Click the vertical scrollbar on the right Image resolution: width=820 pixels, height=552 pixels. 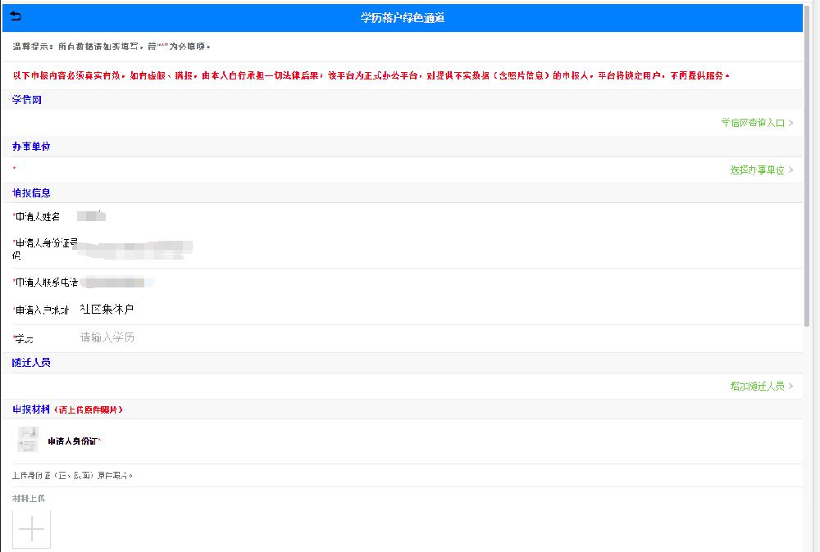click(x=807, y=165)
